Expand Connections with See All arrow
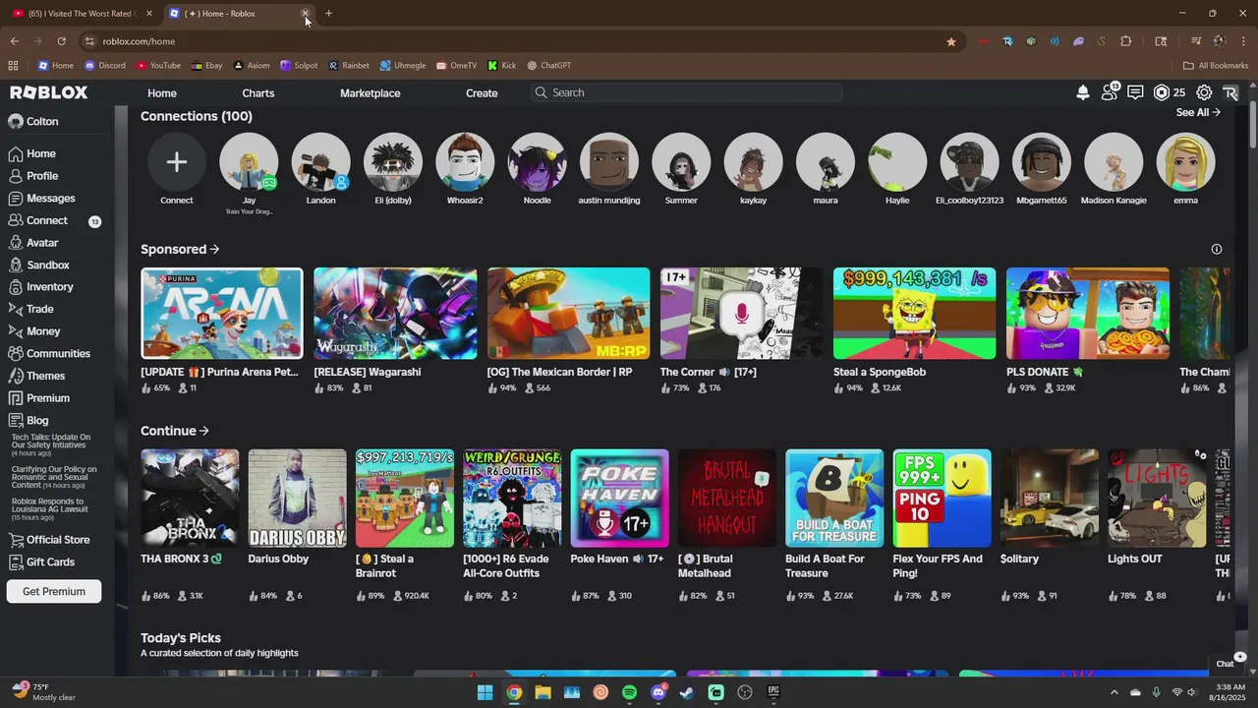Screen dimensions: 1258x708 [1198, 112]
